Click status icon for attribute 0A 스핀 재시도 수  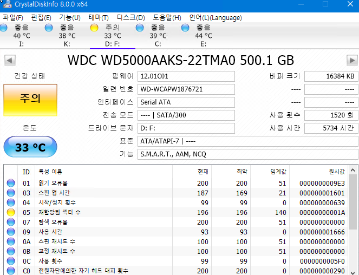click(11, 241)
